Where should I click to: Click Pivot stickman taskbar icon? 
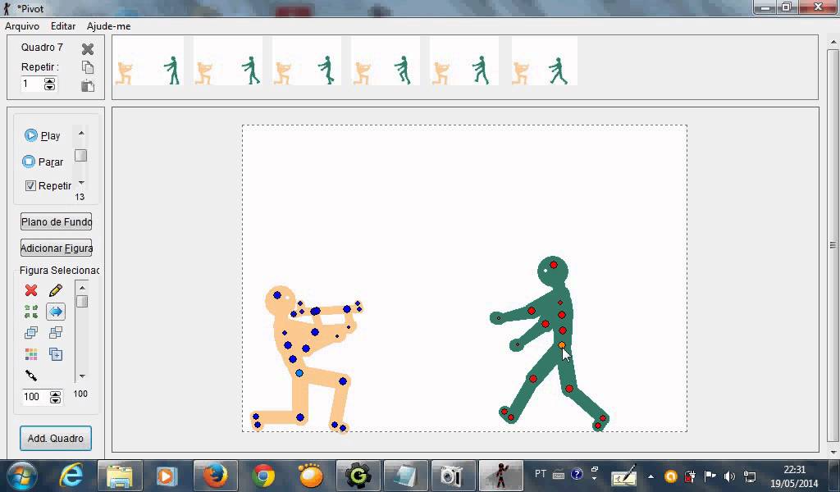pos(501,476)
